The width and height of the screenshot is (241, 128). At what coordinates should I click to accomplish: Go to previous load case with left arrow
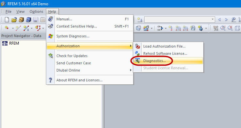click(219, 20)
